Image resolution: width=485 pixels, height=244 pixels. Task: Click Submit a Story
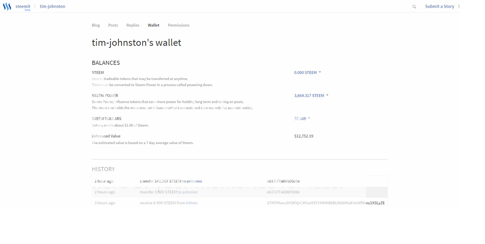pyautogui.click(x=439, y=7)
